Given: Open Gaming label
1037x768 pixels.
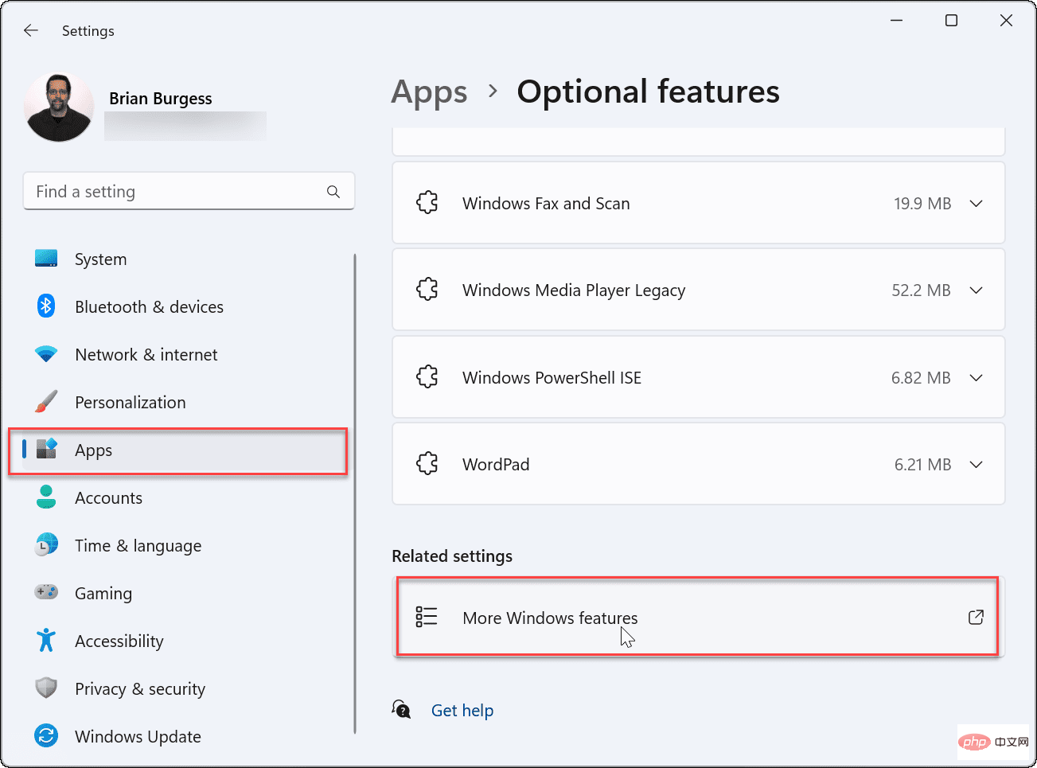Looking at the screenshot, I should 103,594.
